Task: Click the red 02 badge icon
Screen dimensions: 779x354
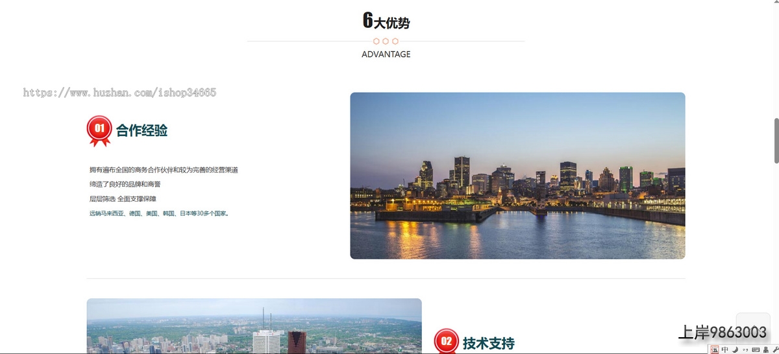Action: (x=447, y=342)
